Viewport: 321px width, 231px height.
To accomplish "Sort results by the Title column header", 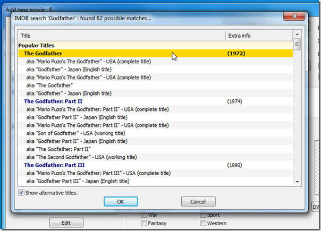I will [122, 36].
